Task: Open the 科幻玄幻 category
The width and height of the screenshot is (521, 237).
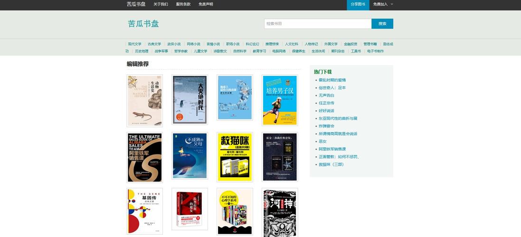Action: (252, 44)
